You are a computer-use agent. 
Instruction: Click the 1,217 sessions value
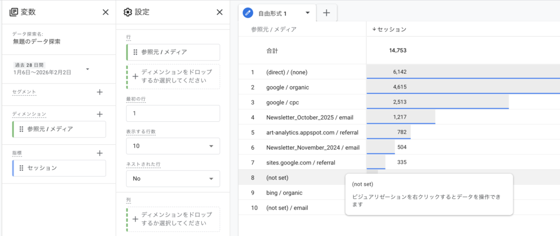[x=400, y=117]
